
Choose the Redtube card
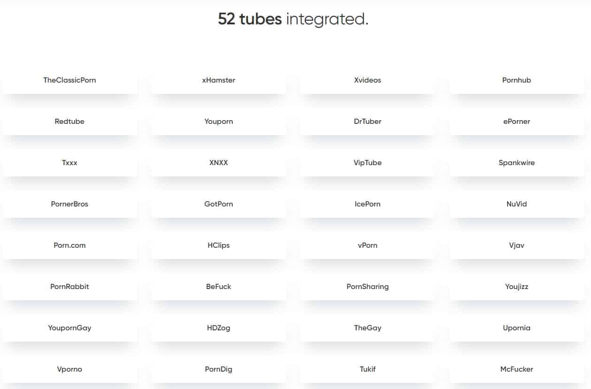coord(69,122)
